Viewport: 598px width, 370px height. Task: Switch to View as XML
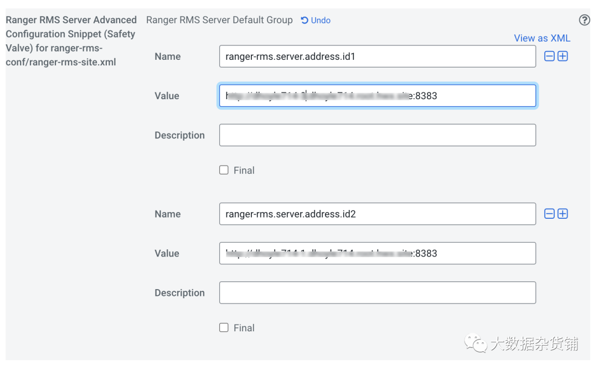(542, 38)
